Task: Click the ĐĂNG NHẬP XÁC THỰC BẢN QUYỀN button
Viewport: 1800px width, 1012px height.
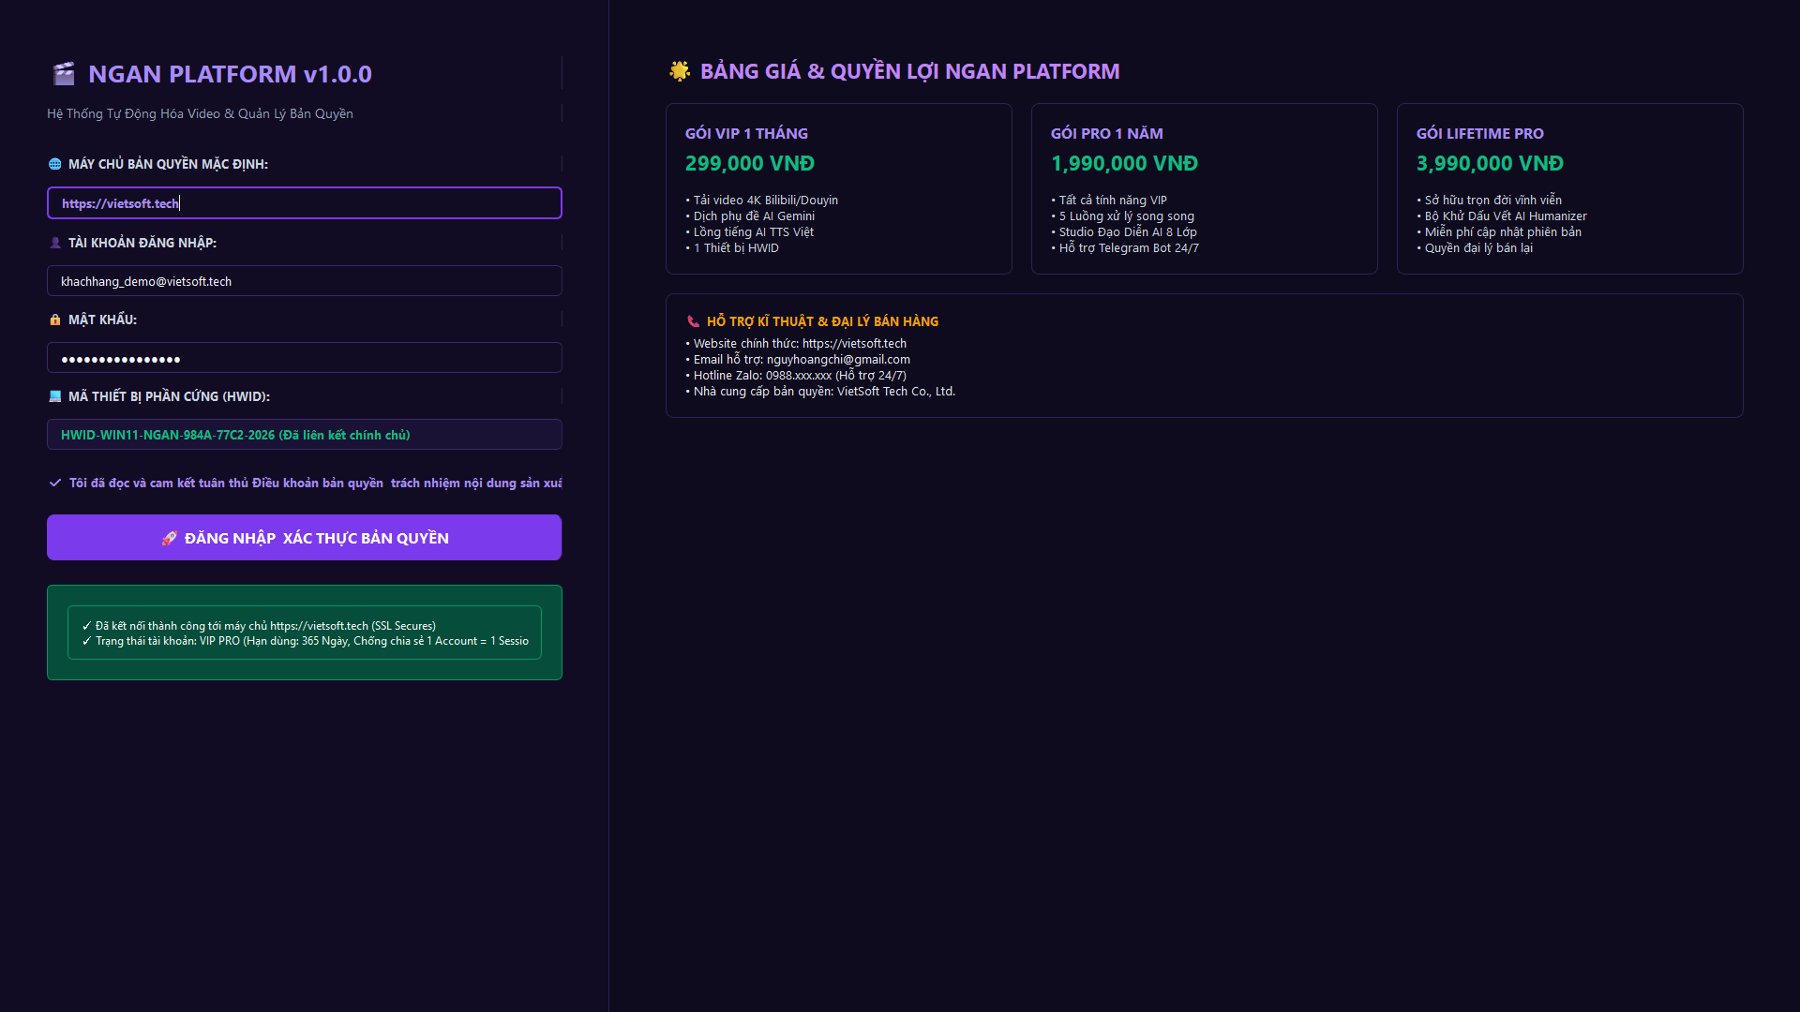Action: click(x=305, y=538)
